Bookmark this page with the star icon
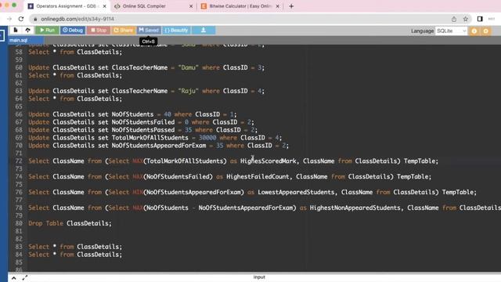This screenshot has width=501, height=282. pyautogui.click(x=465, y=19)
